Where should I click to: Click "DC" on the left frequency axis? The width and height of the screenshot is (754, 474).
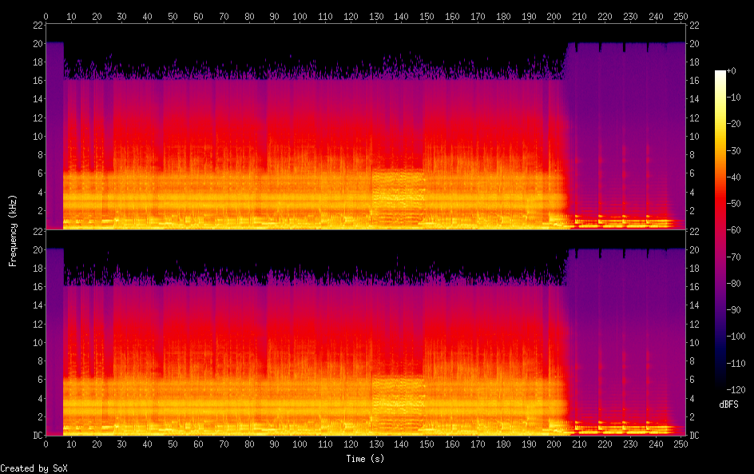(38, 436)
